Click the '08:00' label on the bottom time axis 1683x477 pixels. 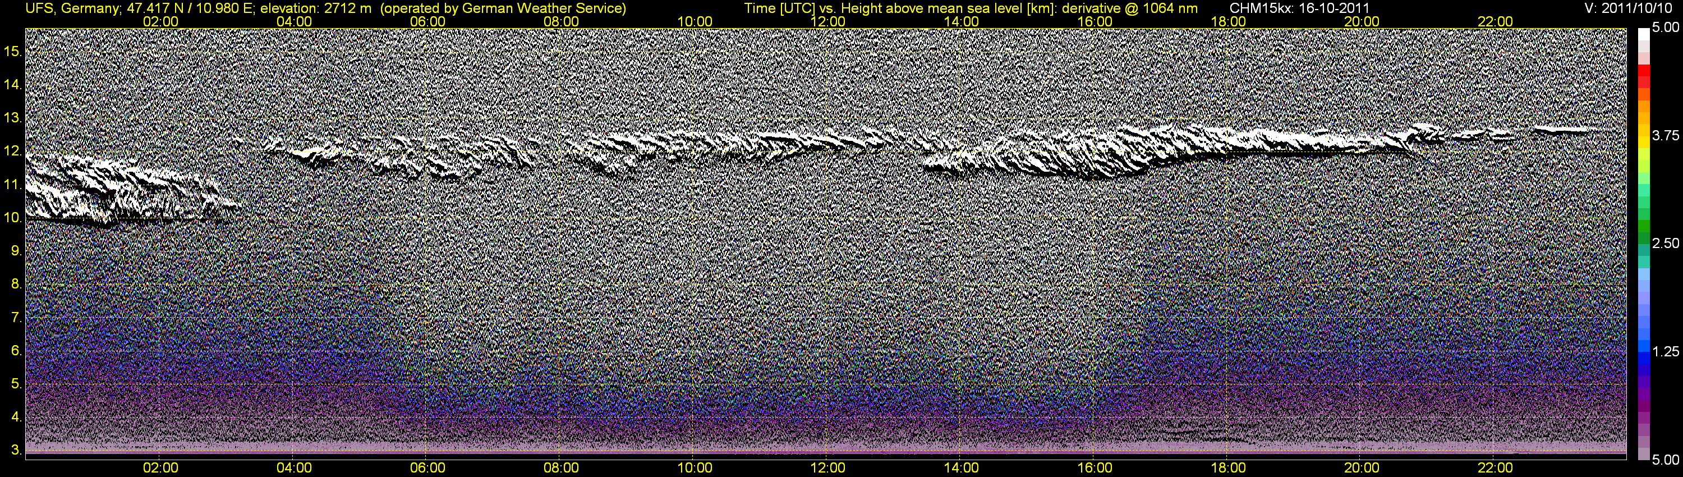561,468
